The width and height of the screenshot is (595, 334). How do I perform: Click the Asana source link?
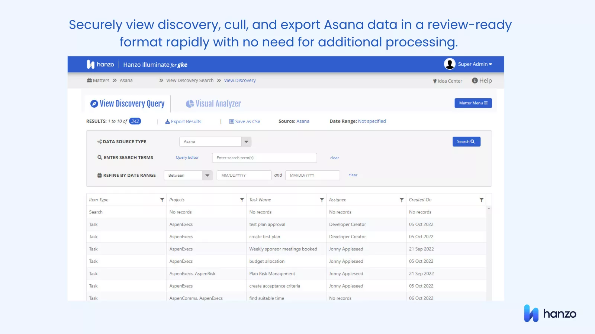tap(303, 121)
